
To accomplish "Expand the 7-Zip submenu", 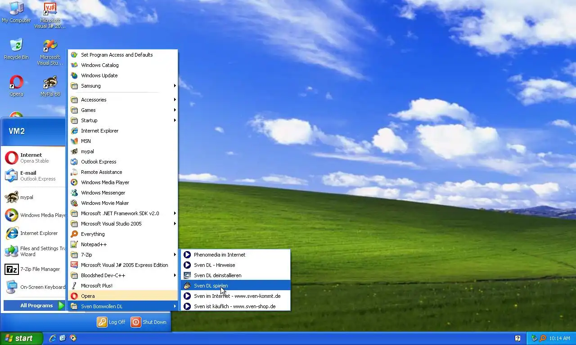I will pyautogui.click(x=123, y=255).
